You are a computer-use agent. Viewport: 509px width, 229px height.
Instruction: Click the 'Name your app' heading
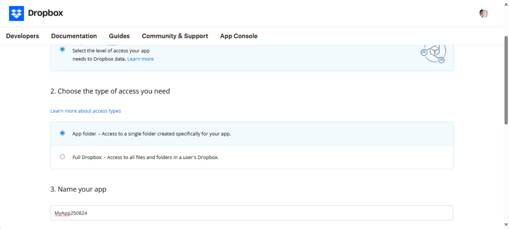click(78, 189)
